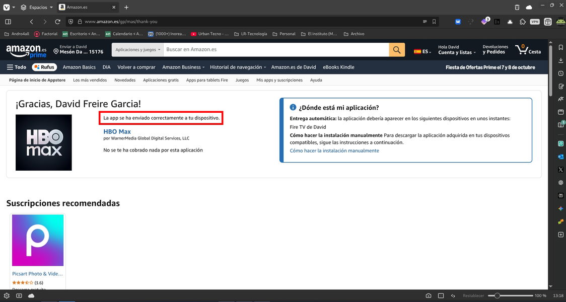This screenshot has height=302, width=566.
Task: Close the Amazon.es tab
Action: click(x=114, y=7)
